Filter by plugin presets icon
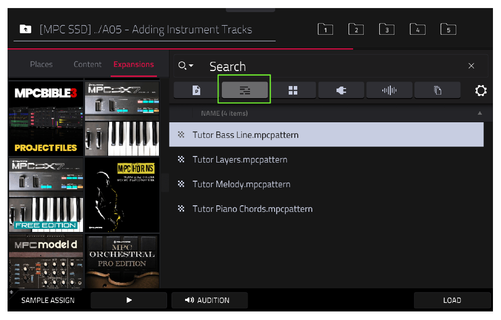 tap(341, 90)
